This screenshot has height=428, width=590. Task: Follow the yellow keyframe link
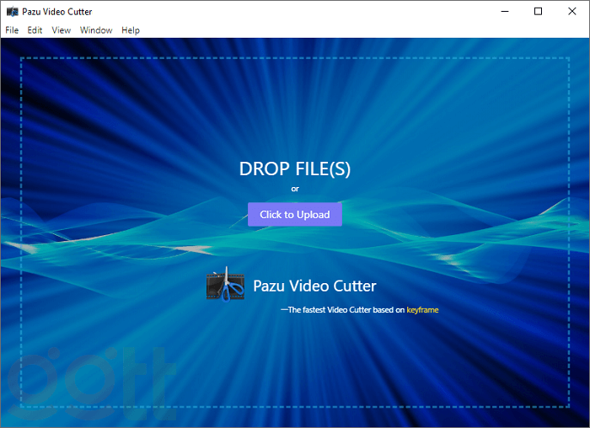[422, 310]
